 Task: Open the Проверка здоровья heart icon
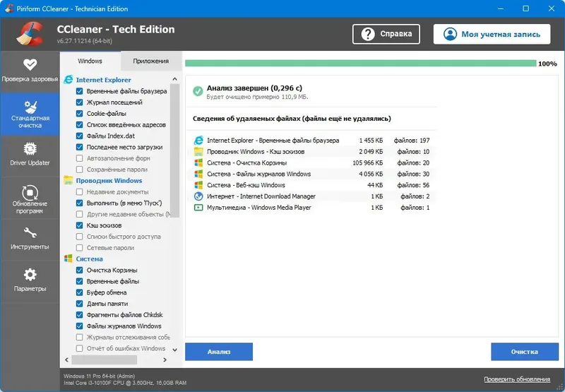[x=30, y=65]
